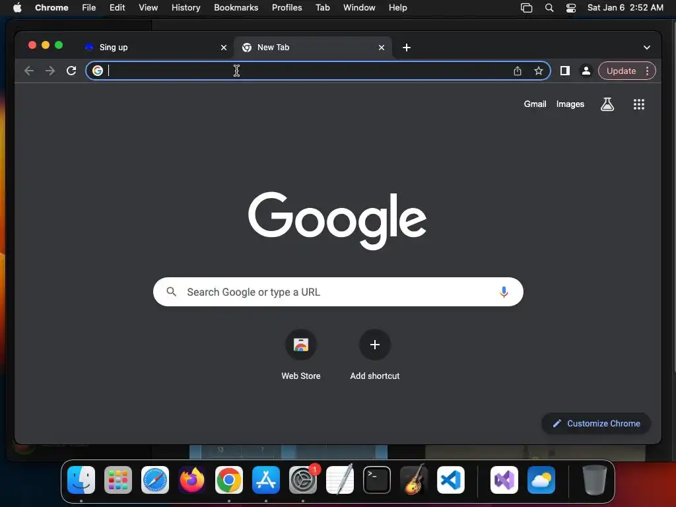Launch Visual Studio Code from dock

[x=450, y=480]
